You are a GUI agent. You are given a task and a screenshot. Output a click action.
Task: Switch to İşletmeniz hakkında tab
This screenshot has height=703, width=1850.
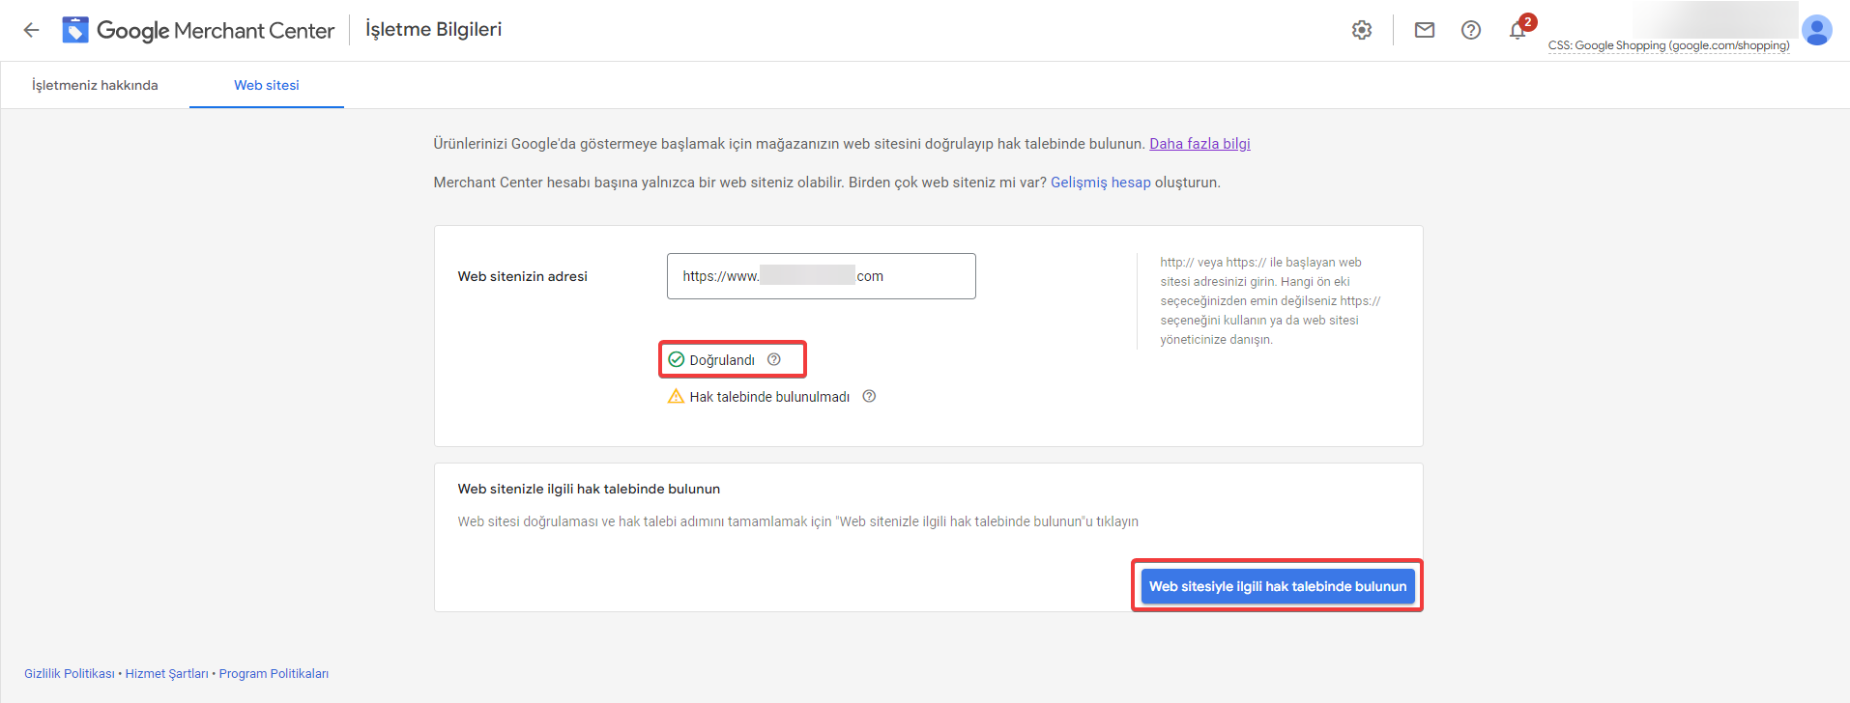coord(95,85)
